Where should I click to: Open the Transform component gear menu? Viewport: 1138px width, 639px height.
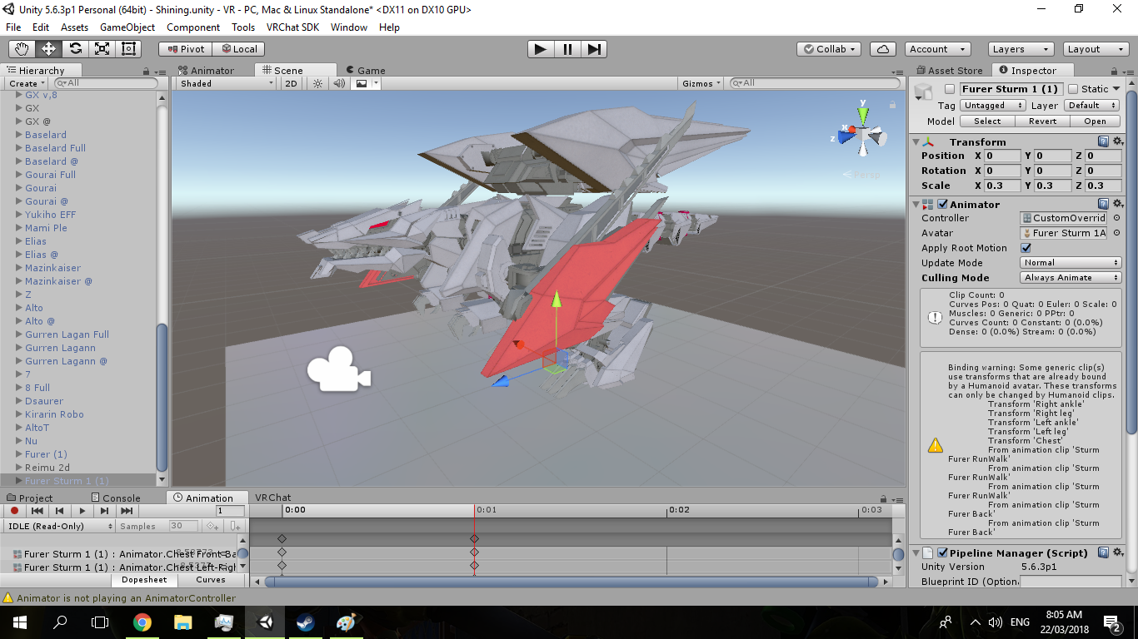coord(1118,141)
